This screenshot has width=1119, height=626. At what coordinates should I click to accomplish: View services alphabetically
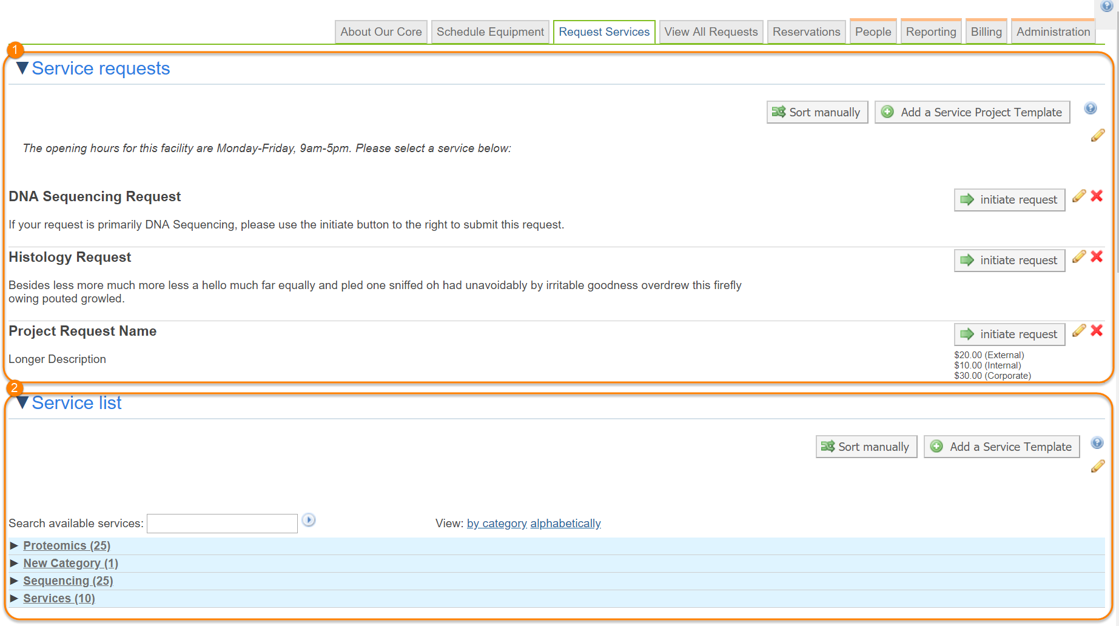(565, 524)
